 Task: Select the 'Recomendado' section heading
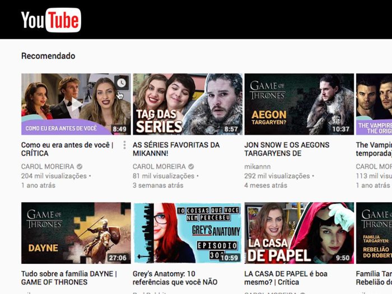click(x=48, y=56)
